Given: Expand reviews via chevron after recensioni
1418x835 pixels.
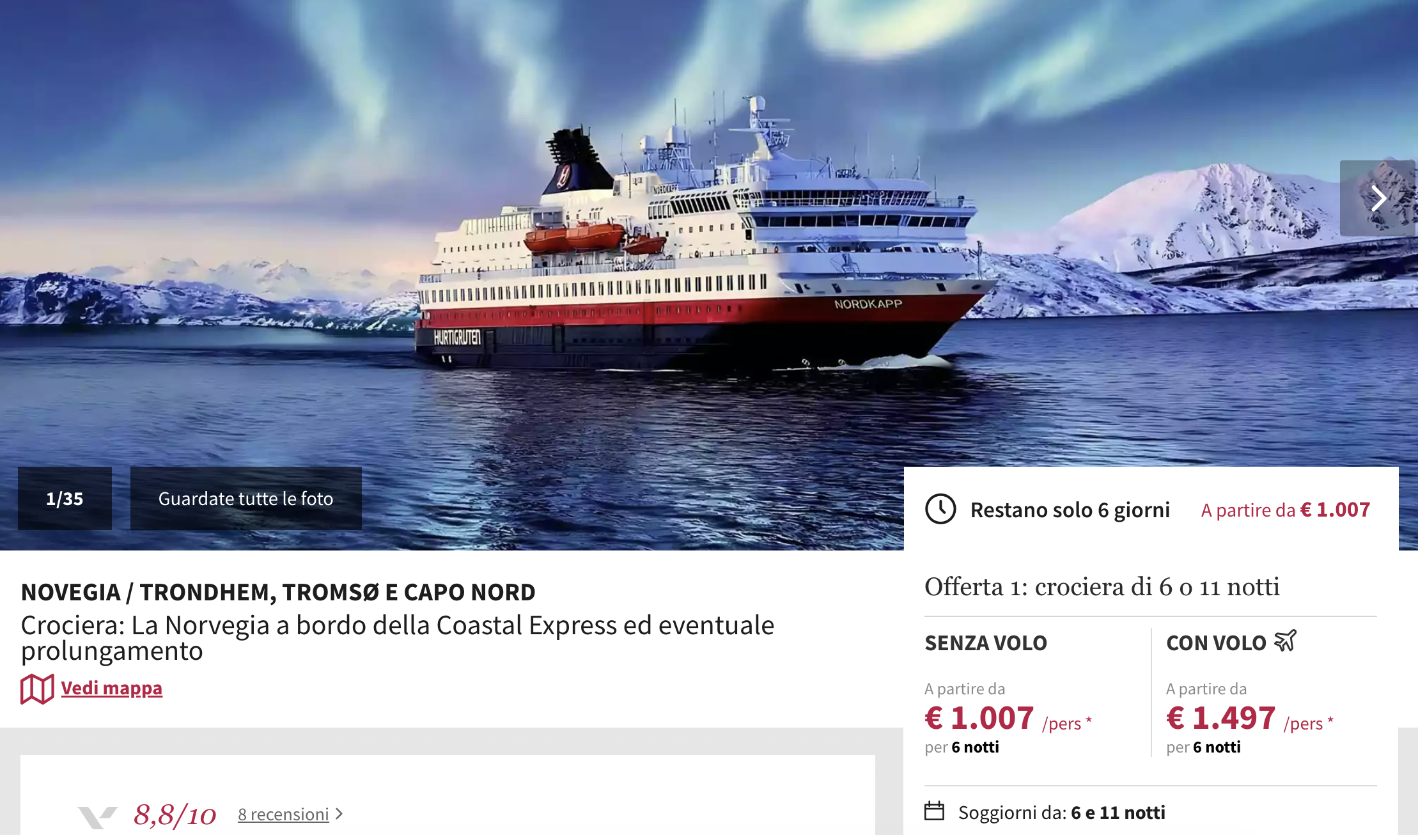Looking at the screenshot, I should point(339,814).
